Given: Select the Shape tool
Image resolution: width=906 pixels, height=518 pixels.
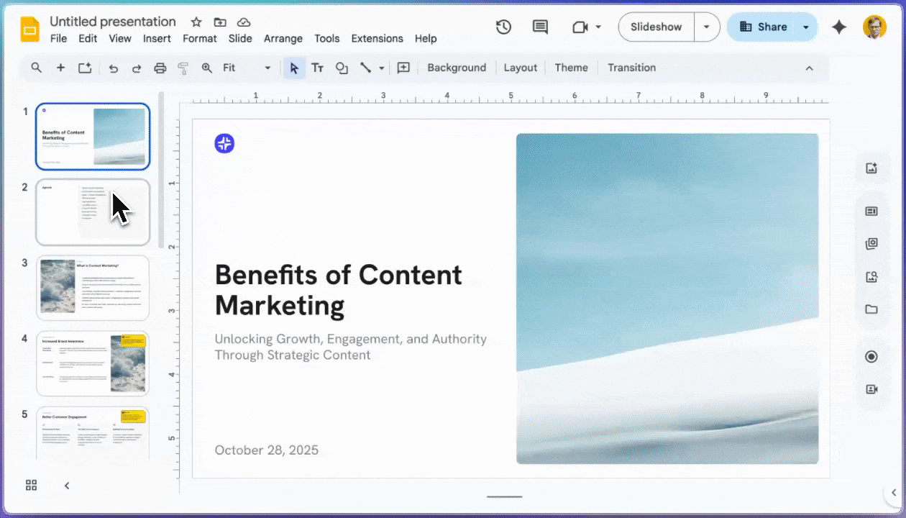Looking at the screenshot, I should [x=342, y=68].
